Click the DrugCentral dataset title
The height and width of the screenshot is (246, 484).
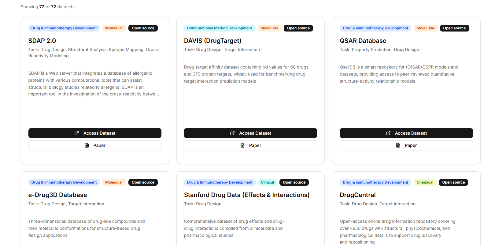[x=357, y=195]
